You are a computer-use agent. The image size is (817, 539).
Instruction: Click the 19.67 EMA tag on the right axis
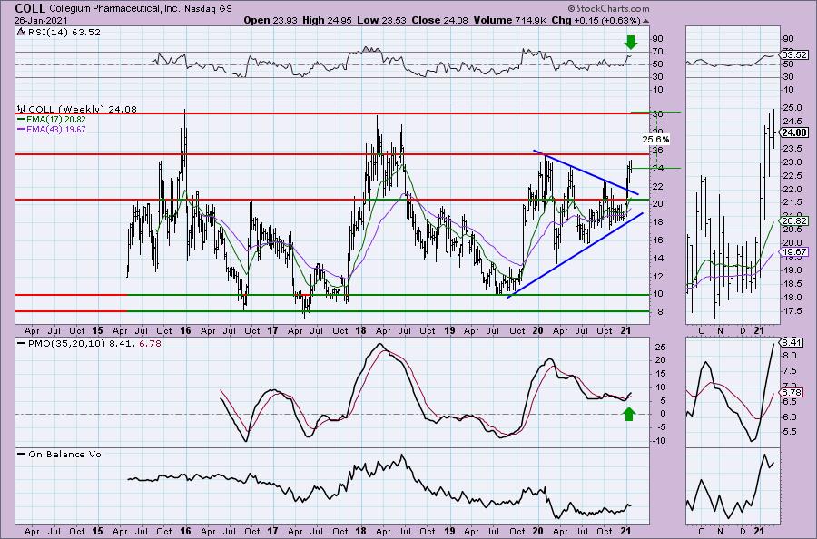(794, 251)
